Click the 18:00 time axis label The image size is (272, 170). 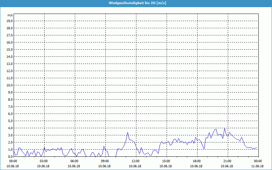tap(197, 161)
